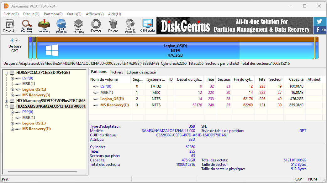Click the disk GUID value C2228382-C0FB-497D-A61E-164DD579DA61
This screenshot has height=183, width=327.
point(192,135)
